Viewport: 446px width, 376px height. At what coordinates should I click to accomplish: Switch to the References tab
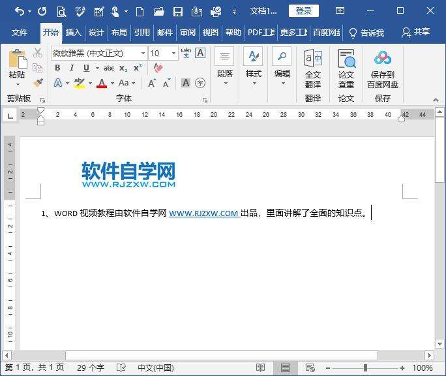click(142, 33)
